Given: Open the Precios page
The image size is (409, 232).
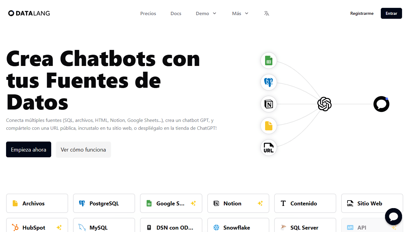Looking at the screenshot, I should [148, 13].
